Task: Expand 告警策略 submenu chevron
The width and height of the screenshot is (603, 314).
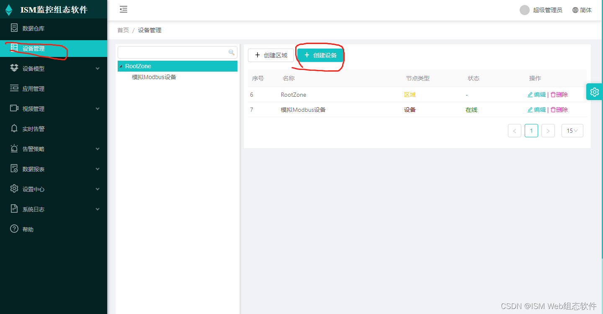Action: click(x=98, y=149)
